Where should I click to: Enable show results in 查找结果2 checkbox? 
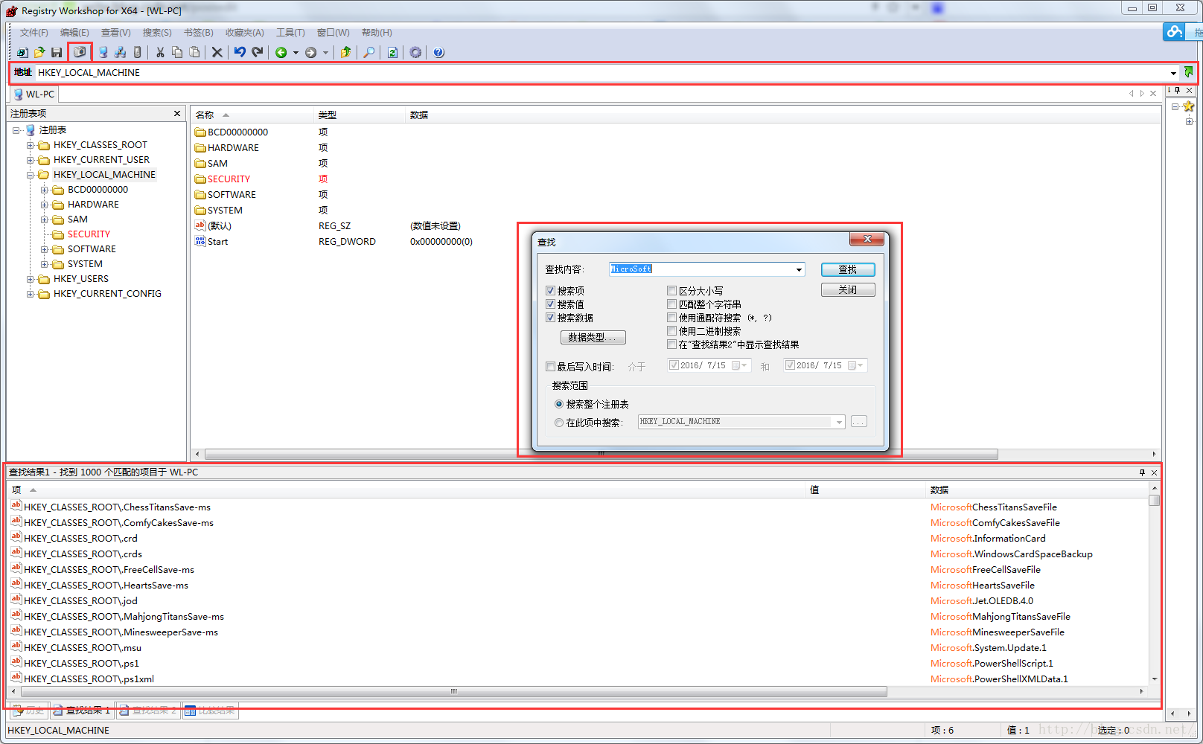tap(671, 344)
